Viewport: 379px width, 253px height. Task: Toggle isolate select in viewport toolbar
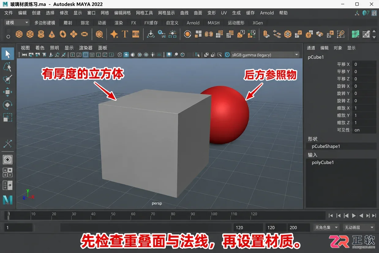pos(198,55)
